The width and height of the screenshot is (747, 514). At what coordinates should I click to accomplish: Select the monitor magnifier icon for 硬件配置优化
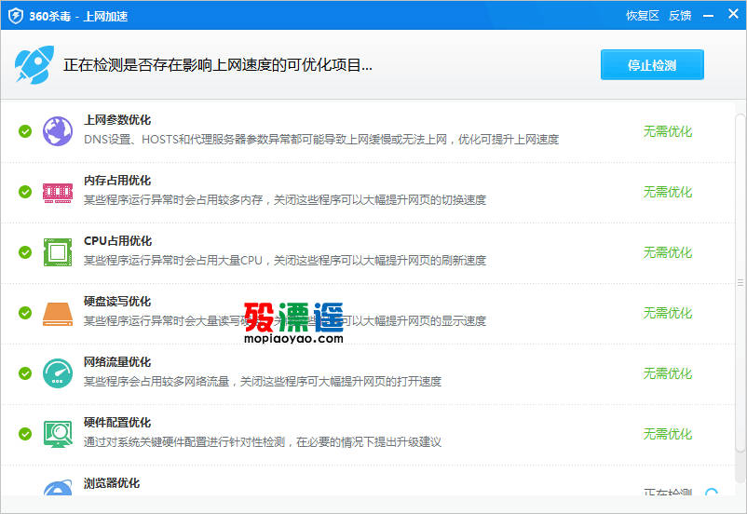tap(58, 434)
